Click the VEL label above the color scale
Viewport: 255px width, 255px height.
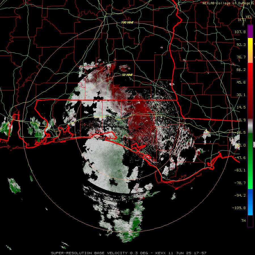click(x=249, y=17)
